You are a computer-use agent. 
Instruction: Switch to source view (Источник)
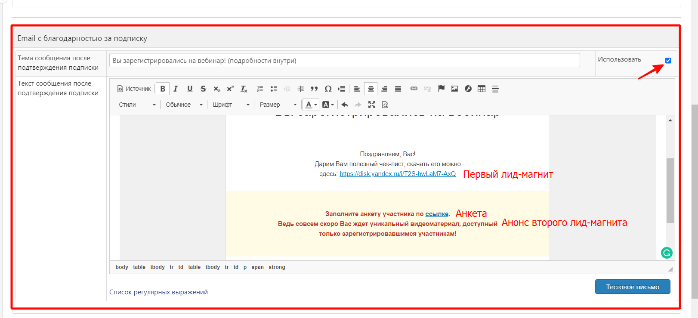click(x=134, y=89)
